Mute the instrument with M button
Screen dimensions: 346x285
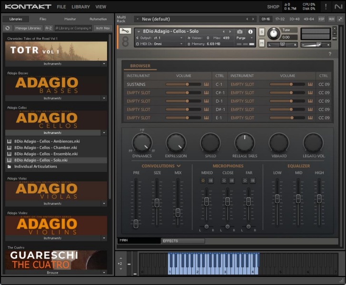click(262, 43)
